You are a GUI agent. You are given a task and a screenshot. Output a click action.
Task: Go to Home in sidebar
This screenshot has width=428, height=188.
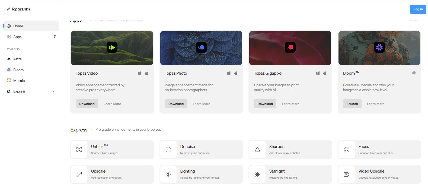[x=18, y=26]
